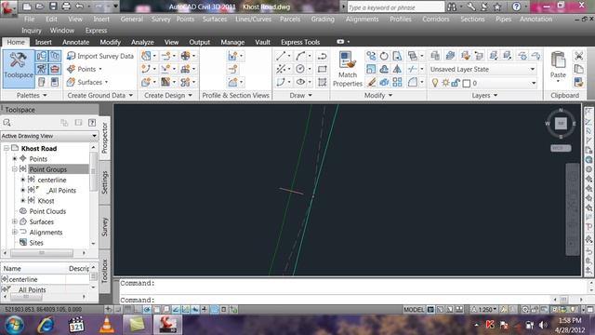Click the favorites star icon in title bar
595x335 pixels.
coord(497,7)
